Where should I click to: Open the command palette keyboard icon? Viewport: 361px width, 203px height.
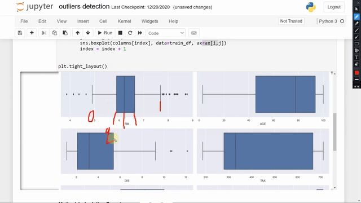pos(194,33)
